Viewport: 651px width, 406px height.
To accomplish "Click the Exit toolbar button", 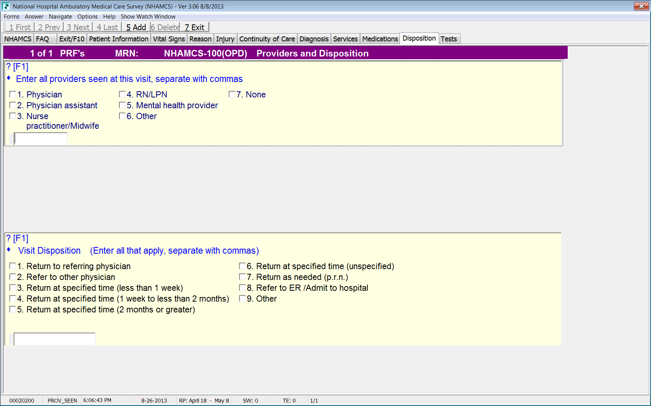I will [195, 27].
